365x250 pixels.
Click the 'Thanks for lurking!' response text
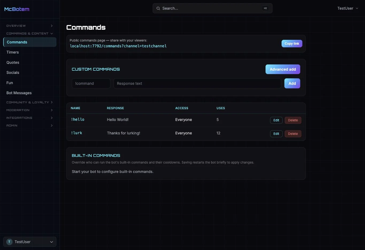click(x=124, y=133)
